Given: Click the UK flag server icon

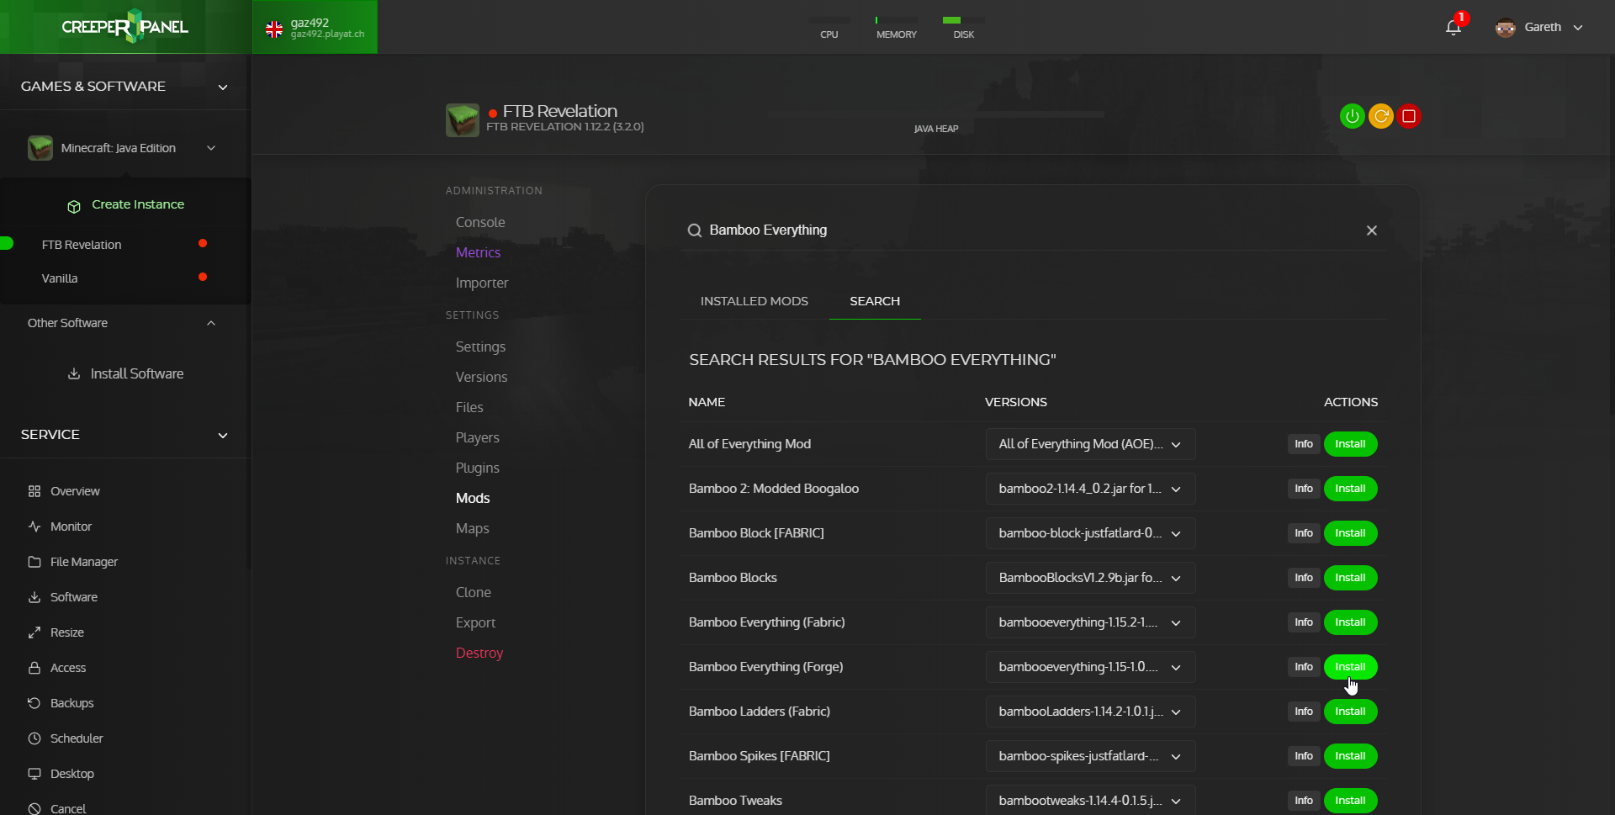Looking at the screenshot, I should pos(274,29).
